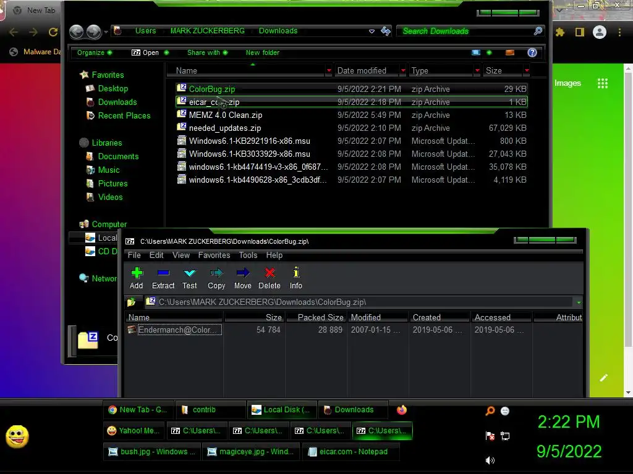The image size is (633, 474).
Task: Change view icon in Explorer toolbar
Action: click(x=477, y=52)
